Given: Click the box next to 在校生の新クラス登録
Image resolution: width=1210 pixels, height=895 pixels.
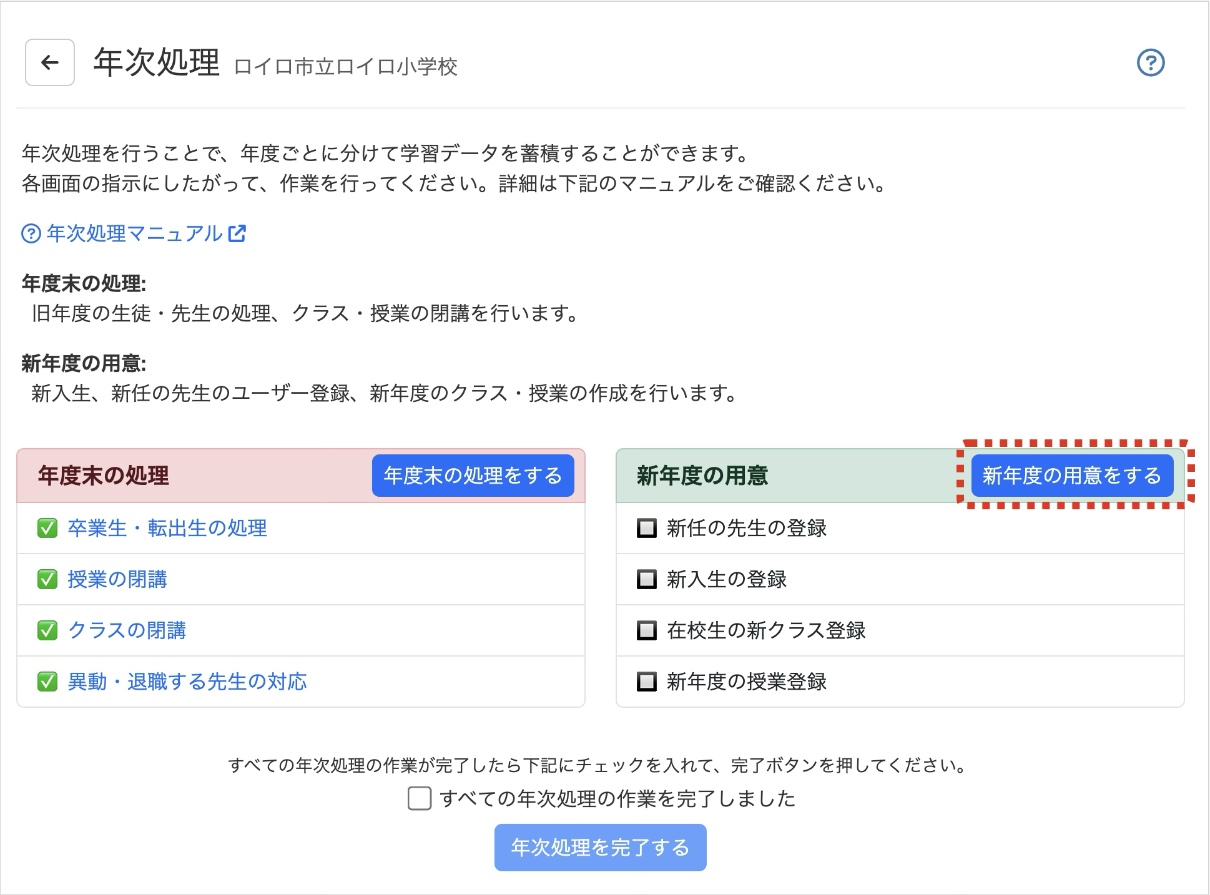Looking at the screenshot, I should tap(646, 630).
